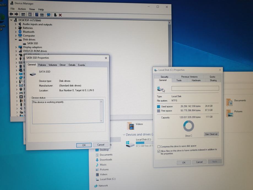
Task: Open the Action menu in Device Manager
Action: [22, 9]
